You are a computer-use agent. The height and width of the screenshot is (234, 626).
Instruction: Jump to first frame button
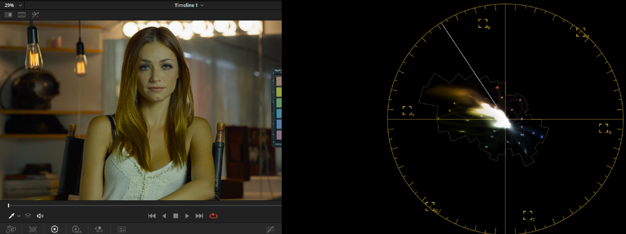152,215
